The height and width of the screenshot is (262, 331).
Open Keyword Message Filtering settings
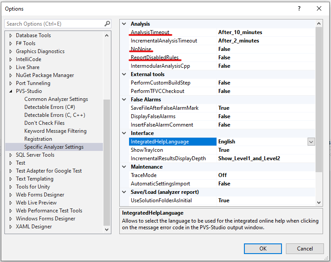(55, 131)
